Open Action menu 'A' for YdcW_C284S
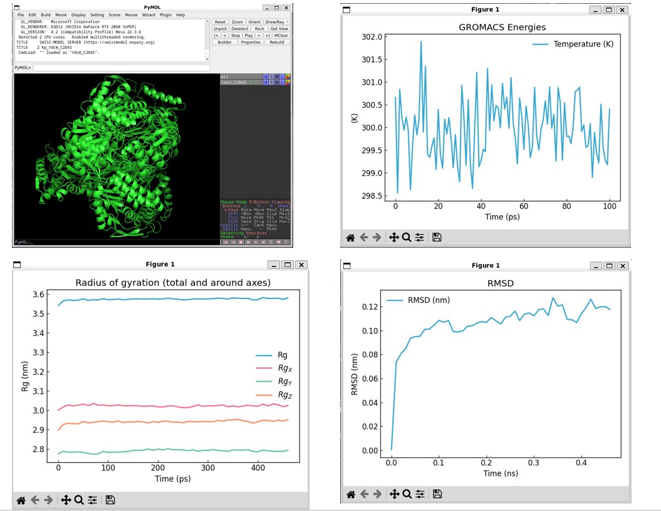This screenshot has height=511, width=661. (x=266, y=82)
